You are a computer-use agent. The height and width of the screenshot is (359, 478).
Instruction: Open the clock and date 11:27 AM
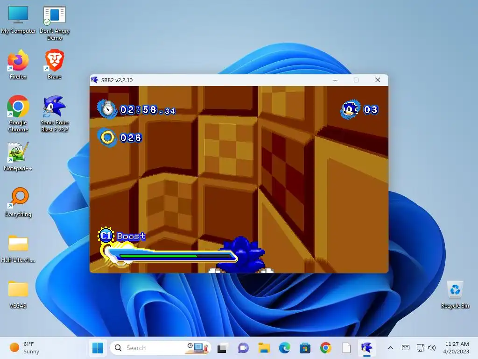[457, 348]
